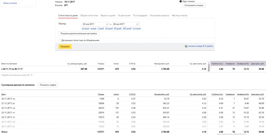The width and height of the screenshot is (266, 135).
Task: Expand chart with Показать график button
Action: pos(48,85)
